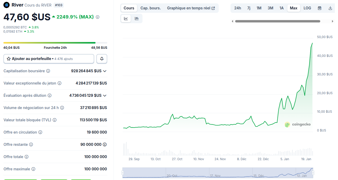This screenshot has height=180, width=338.
Task: Click right arrow of time range scrollbar
Action: click(x=333, y=21)
